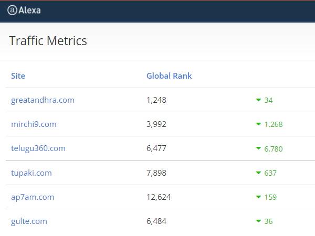This screenshot has height=236, width=315.
Task: Select the global rank value 6,484
Action: point(156,221)
